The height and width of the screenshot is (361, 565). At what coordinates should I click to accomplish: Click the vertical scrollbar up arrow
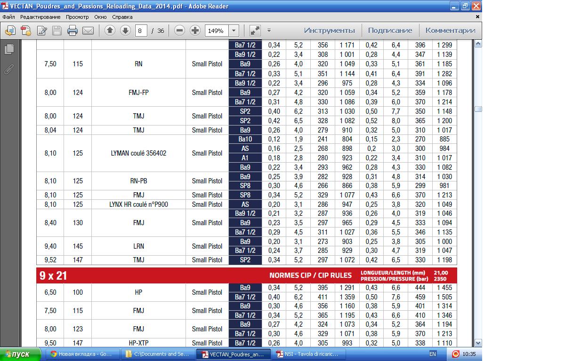(x=478, y=44)
